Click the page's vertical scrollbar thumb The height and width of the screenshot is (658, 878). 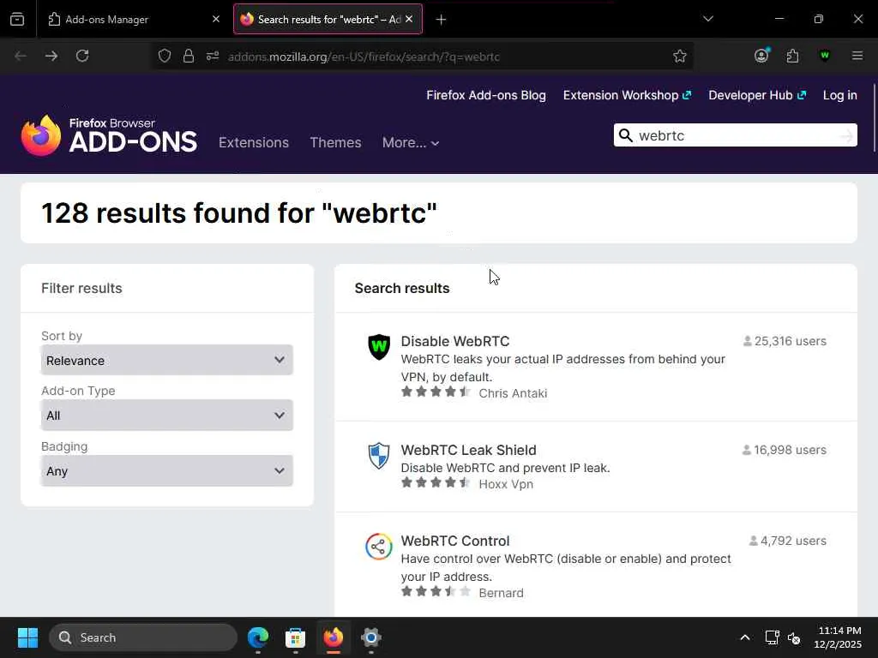pos(874,117)
